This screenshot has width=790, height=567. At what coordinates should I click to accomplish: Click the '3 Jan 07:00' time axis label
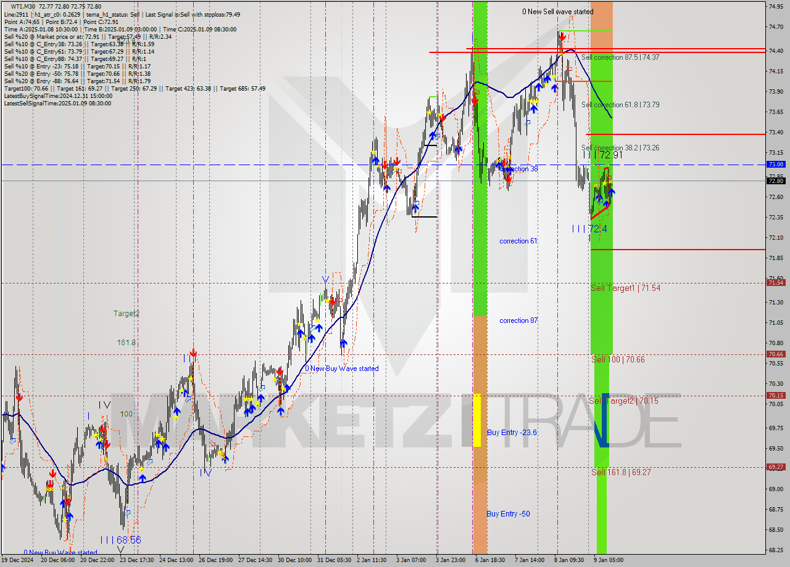point(411,560)
